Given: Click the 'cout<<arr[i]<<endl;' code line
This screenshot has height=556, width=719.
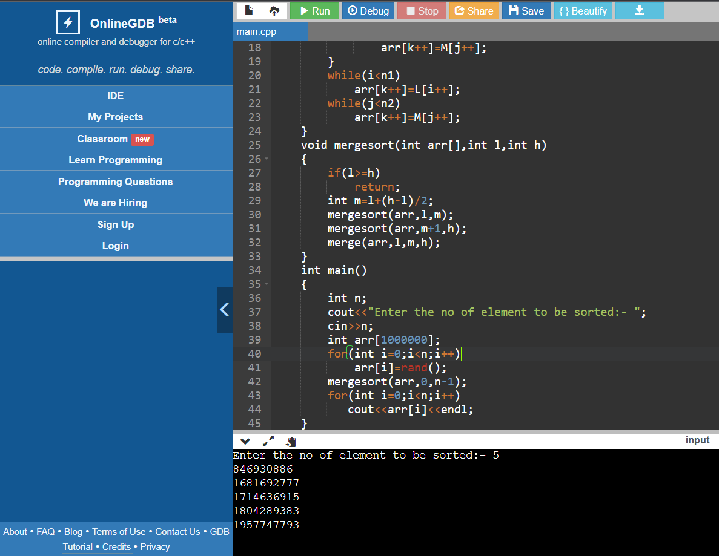Looking at the screenshot, I should pyautogui.click(x=410, y=410).
